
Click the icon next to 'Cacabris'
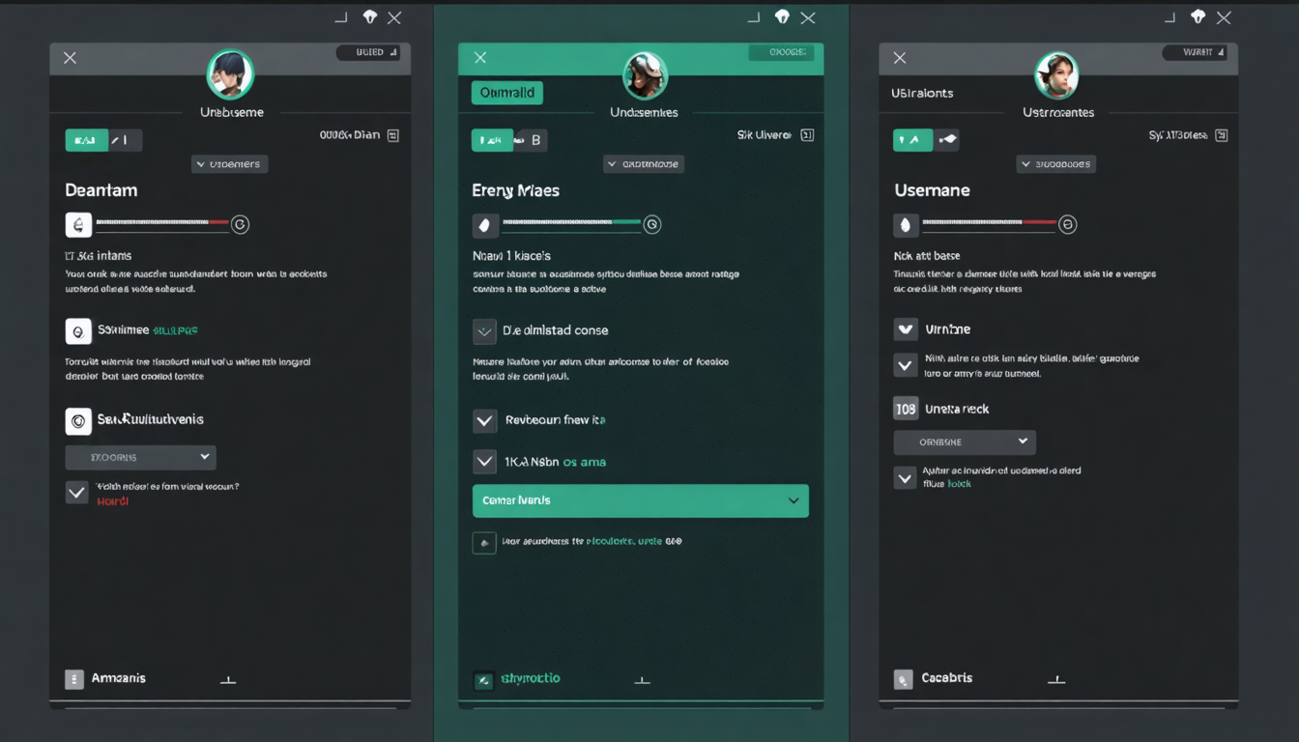tap(903, 679)
